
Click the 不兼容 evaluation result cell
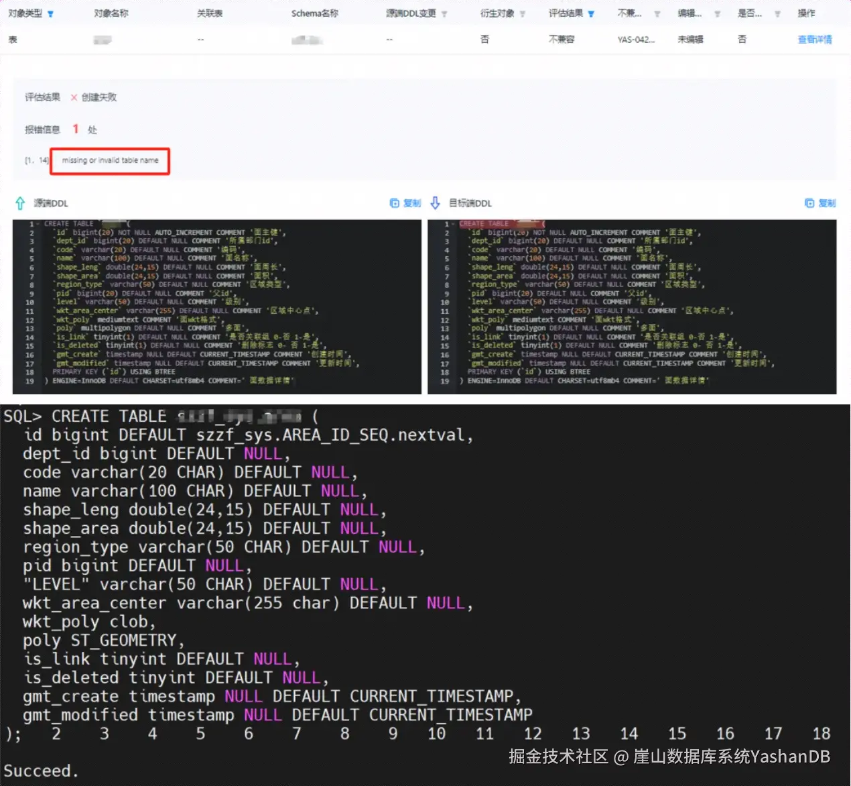click(x=562, y=40)
